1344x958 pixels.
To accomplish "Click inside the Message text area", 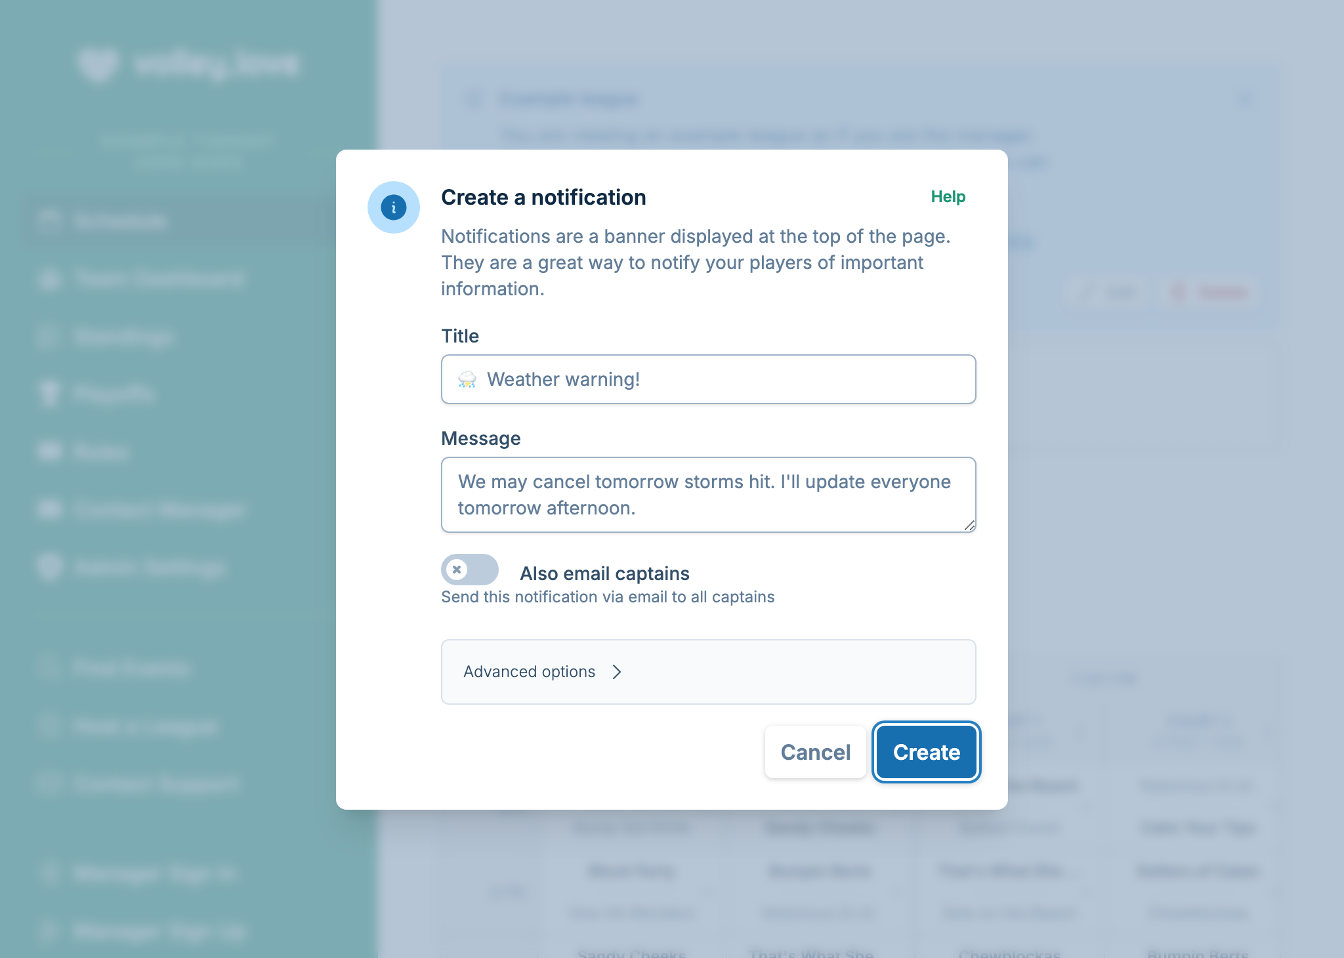I will 708,495.
